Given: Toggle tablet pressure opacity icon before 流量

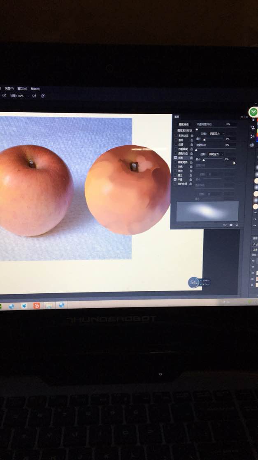Looking at the screenshot, I should pyautogui.click(x=4, y=95).
